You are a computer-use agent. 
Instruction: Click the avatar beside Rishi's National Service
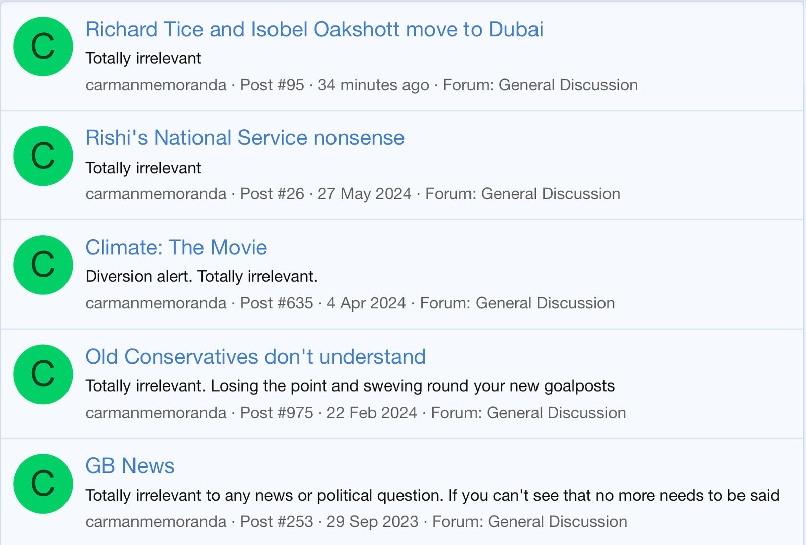(x=43, y=156)
